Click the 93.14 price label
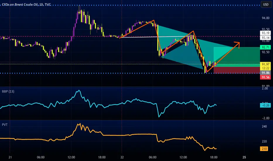Viewport: 273px width, 161px height. point(265,37)
